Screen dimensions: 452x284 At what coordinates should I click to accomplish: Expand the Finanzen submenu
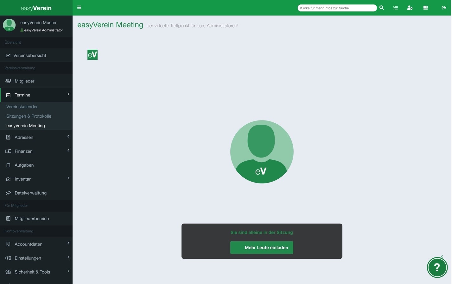click(68, 151)
